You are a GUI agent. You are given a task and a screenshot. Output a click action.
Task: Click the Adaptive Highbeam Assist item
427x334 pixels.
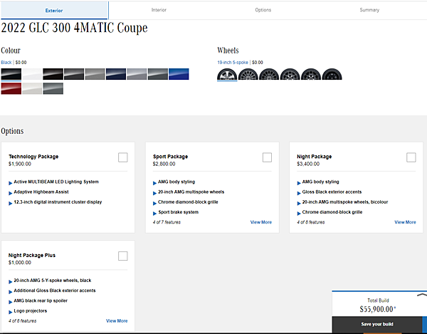coord(41,192)
